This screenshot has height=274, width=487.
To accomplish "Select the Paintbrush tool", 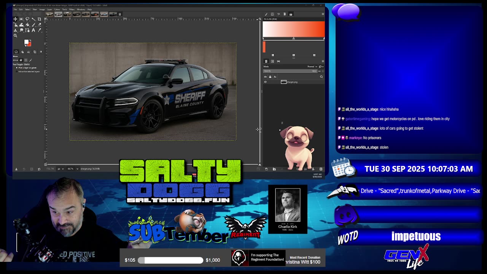I will pyautogui.click(x=33, y=25).
